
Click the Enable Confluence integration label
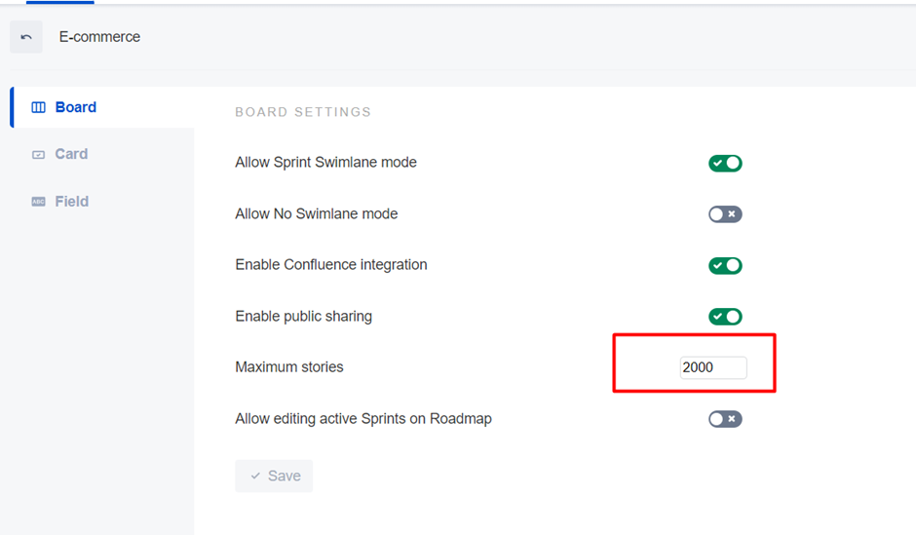coord(331,265)
